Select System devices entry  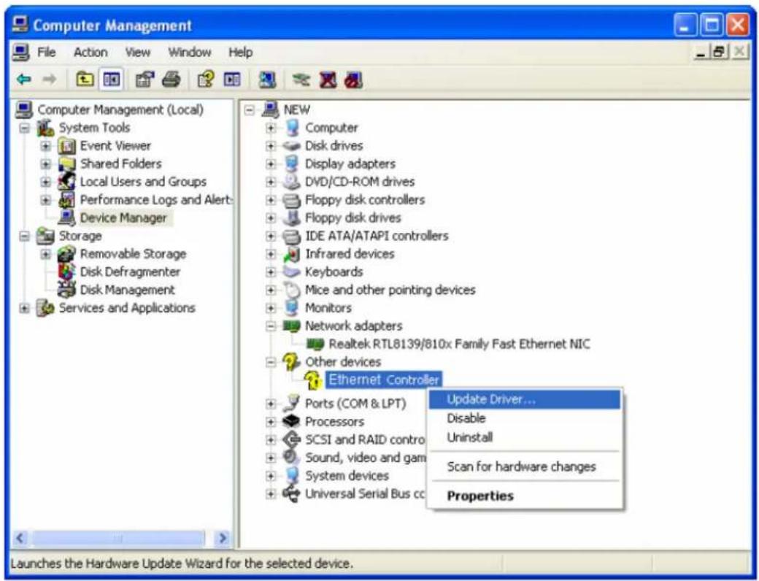pyautogui.click(x=347, y=476)
